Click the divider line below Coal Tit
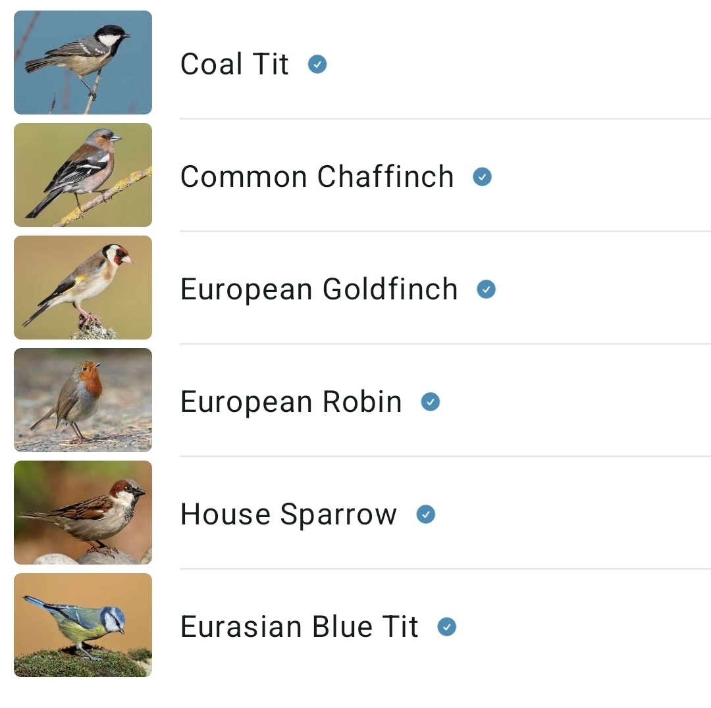711x708 pixels. [x=445, y=119]
